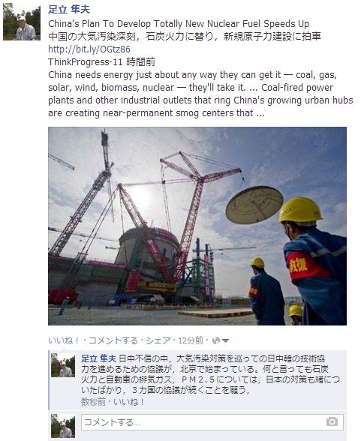Click the globe privacy icon
Screen dimensions: 361x441
[x=216, y=340]
